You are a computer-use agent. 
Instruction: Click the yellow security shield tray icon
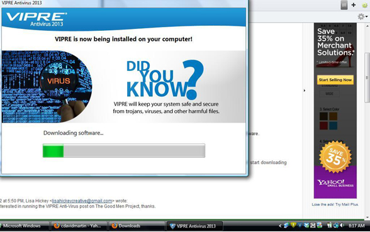pyautogui.click(x=293, y=225)
